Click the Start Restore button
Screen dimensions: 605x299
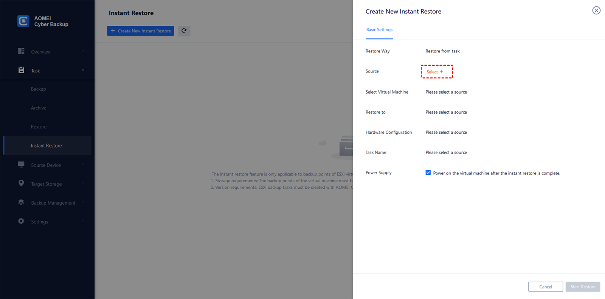coord(583,287)
